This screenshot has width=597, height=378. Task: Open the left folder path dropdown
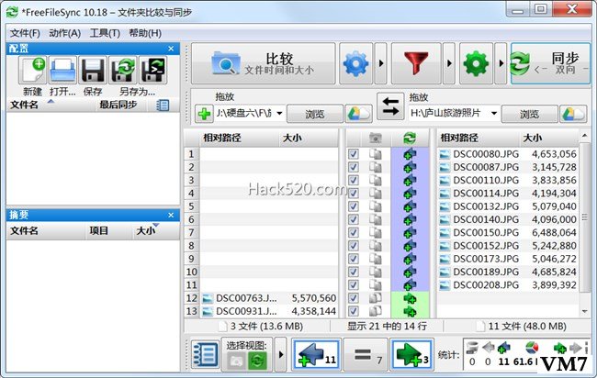coord(279,114)
